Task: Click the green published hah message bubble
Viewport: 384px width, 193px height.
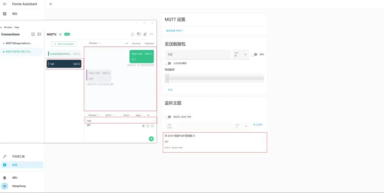Action: [142, 56]
